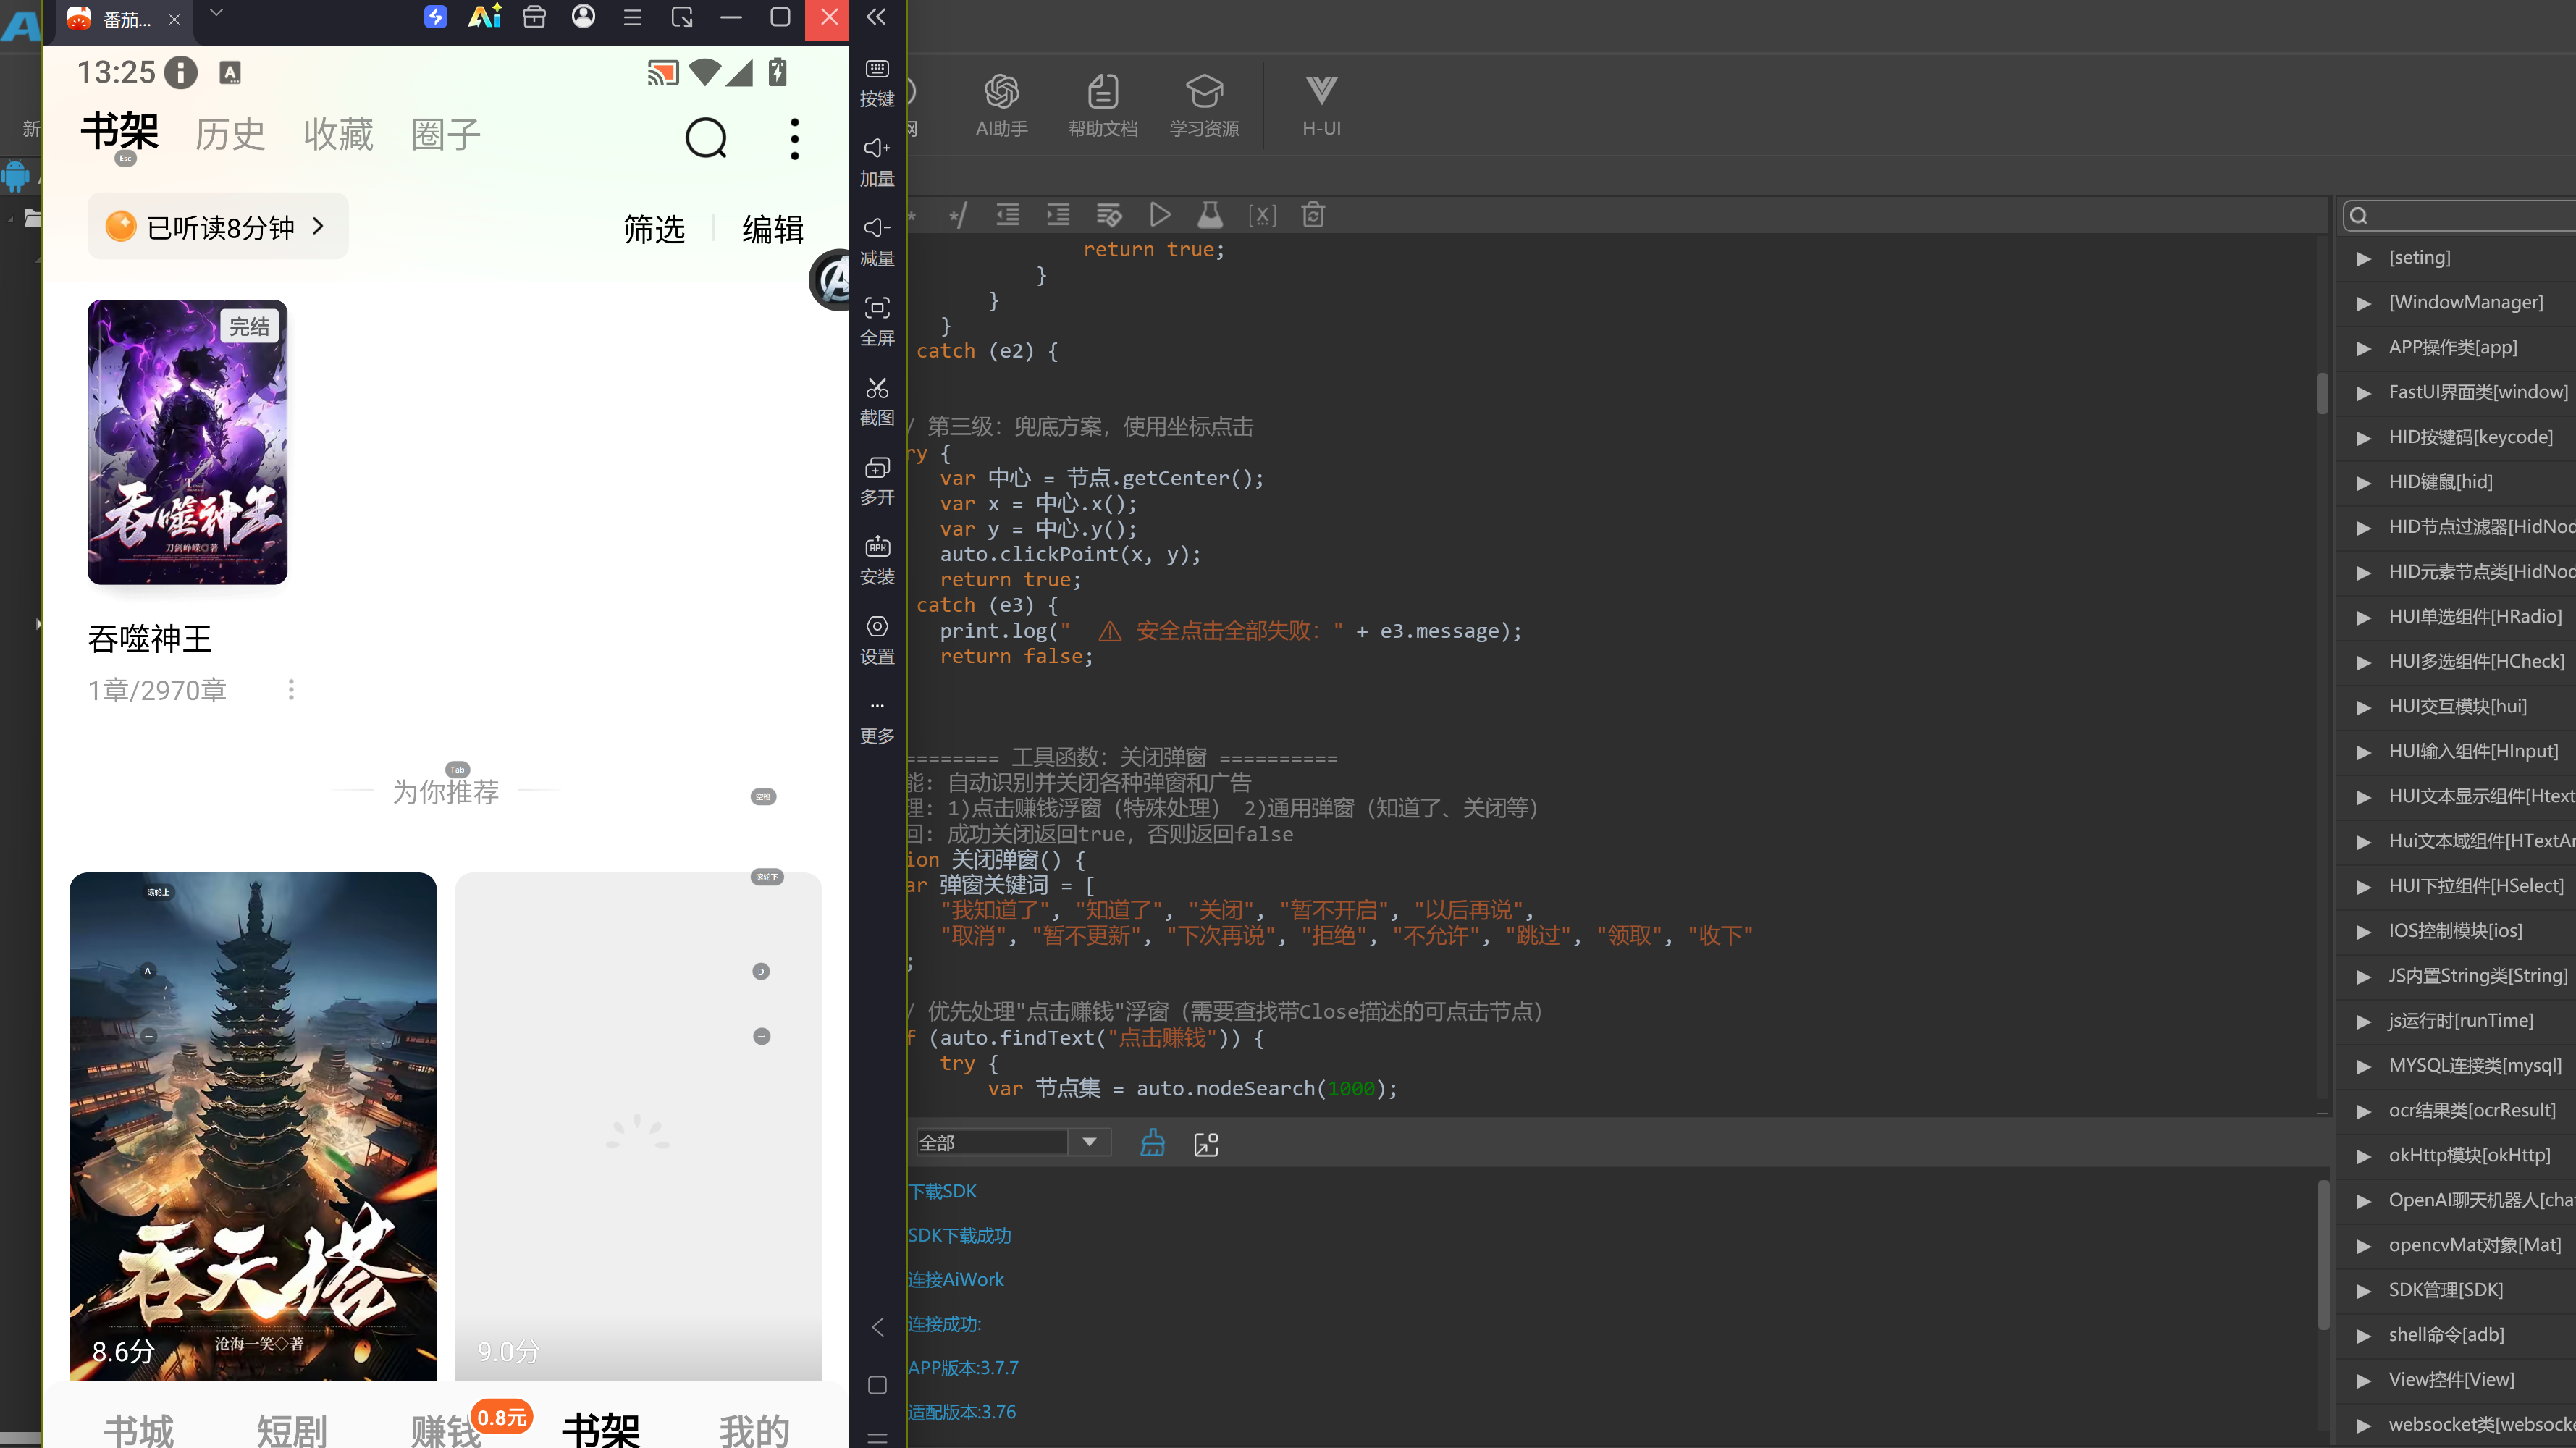Open the AI助手 assistant icon
2576x1448 pixels.
coord(1001,105)
